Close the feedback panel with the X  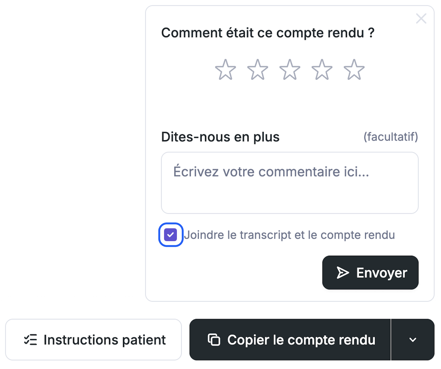point(421,19)
